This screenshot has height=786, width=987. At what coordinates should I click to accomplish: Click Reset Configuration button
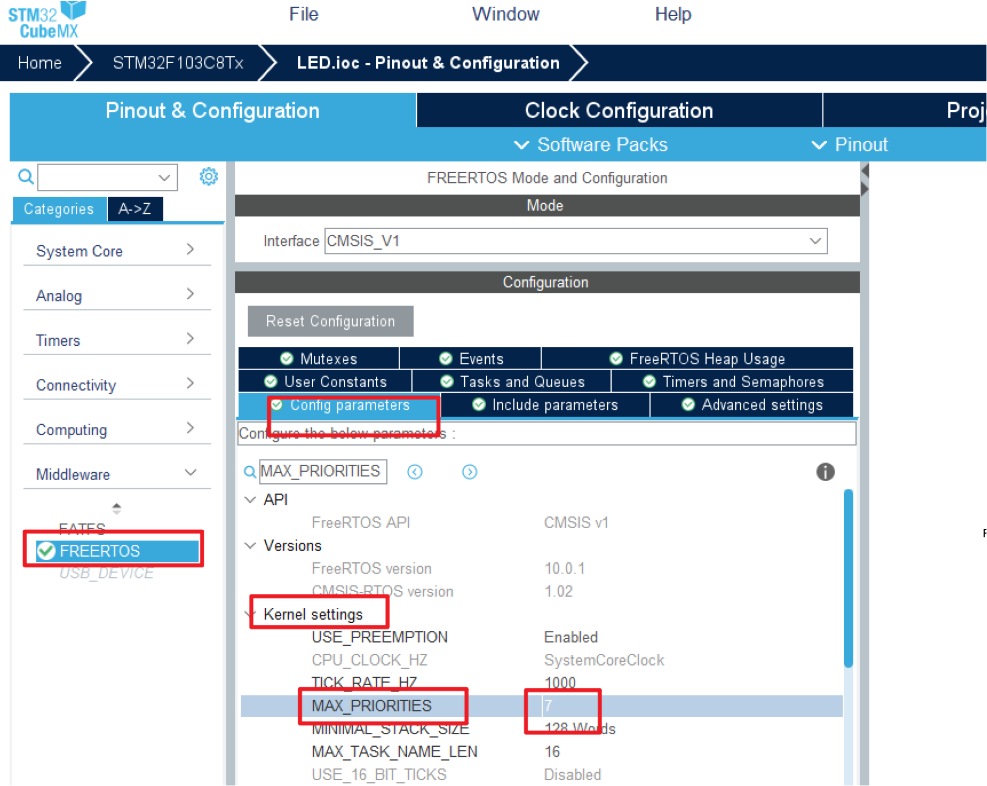[330, 321]
